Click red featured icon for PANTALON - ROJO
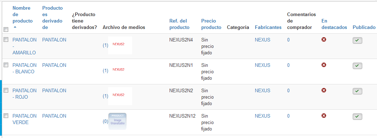Screen dimensions: 377x138 pos(324,90)
